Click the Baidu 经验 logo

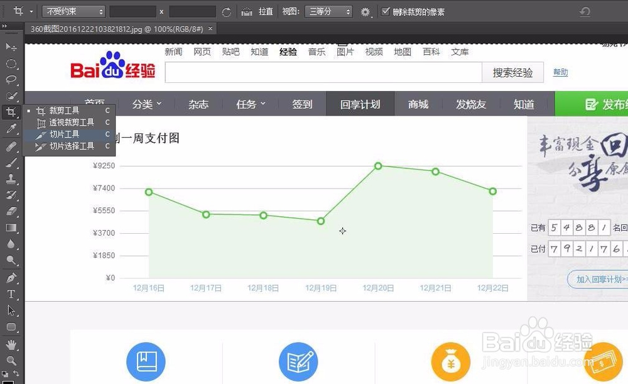(x=113, y=65)
